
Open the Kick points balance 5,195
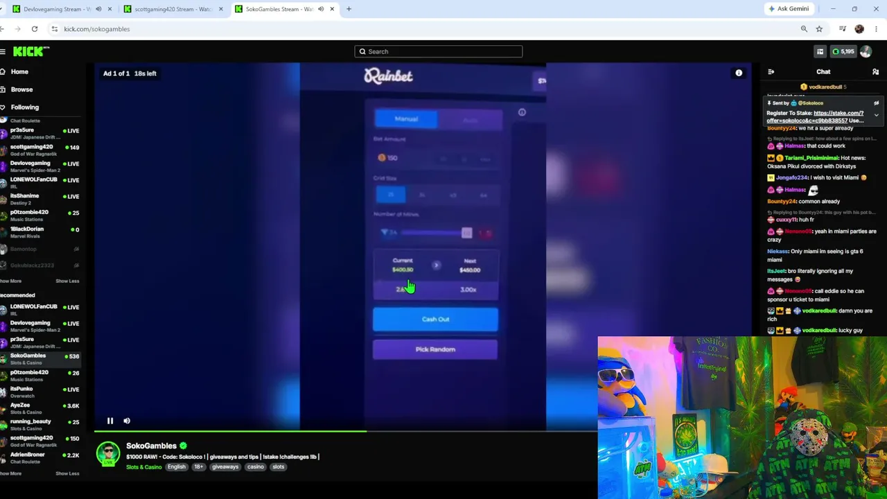[x=843, y=51]
